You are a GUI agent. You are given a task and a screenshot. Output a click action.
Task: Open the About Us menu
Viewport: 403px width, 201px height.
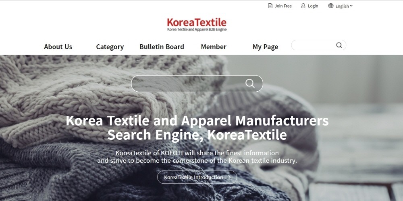58,47
